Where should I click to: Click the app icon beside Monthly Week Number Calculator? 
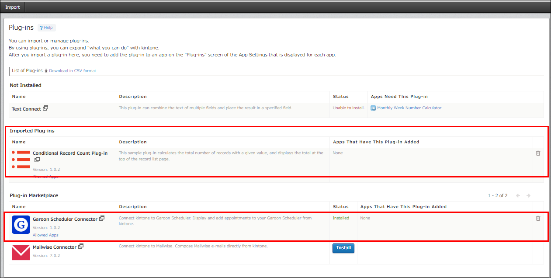point(373,107)
